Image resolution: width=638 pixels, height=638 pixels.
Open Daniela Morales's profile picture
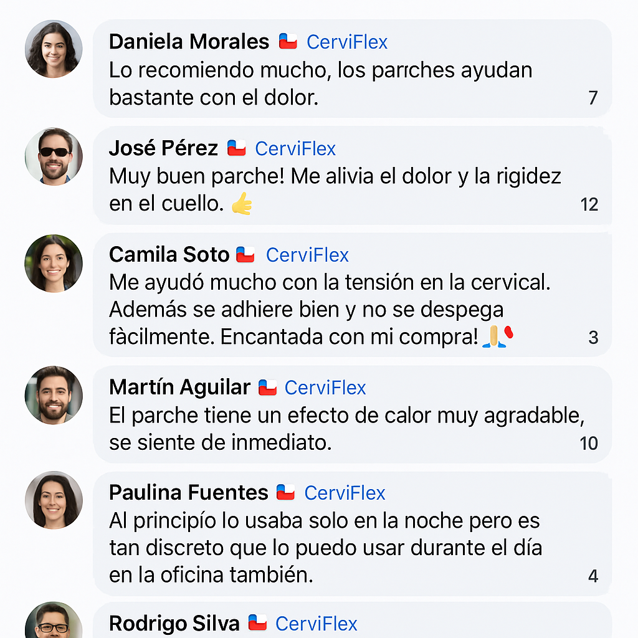[x=54, y=49]
